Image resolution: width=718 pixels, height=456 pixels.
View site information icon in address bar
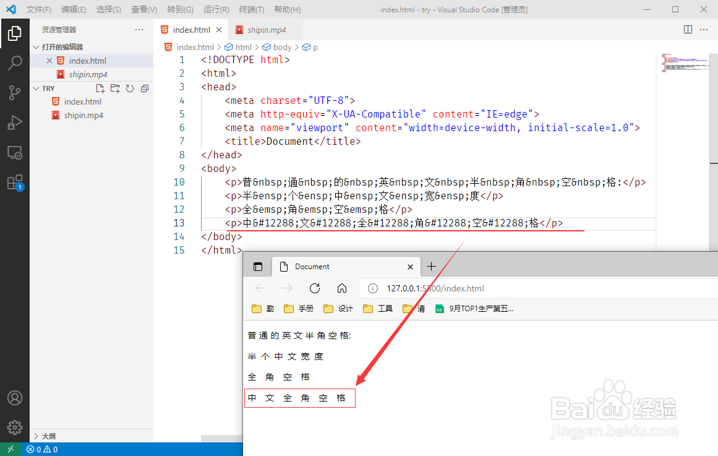pos(373,288)
